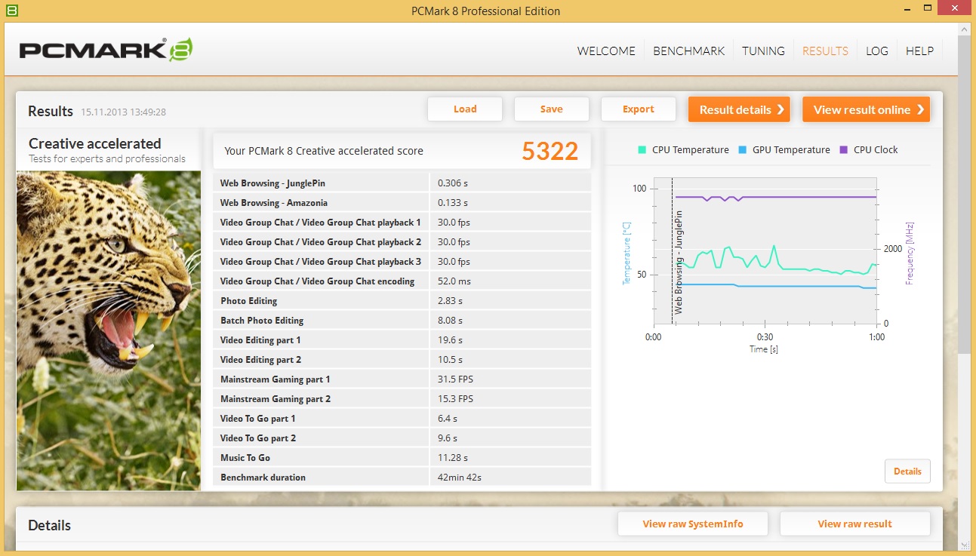Select the Web Browsing - Amazonia row
Screen dimensions: 976x556
click(x=402, y=202)
